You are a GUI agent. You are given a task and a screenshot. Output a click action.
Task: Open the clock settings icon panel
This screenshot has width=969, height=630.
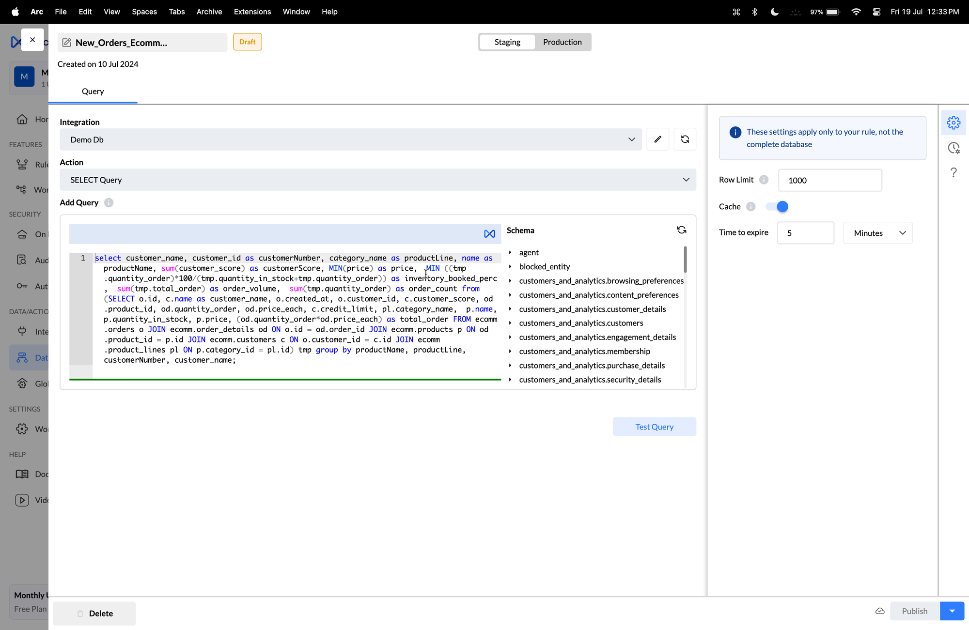(953, 148)
